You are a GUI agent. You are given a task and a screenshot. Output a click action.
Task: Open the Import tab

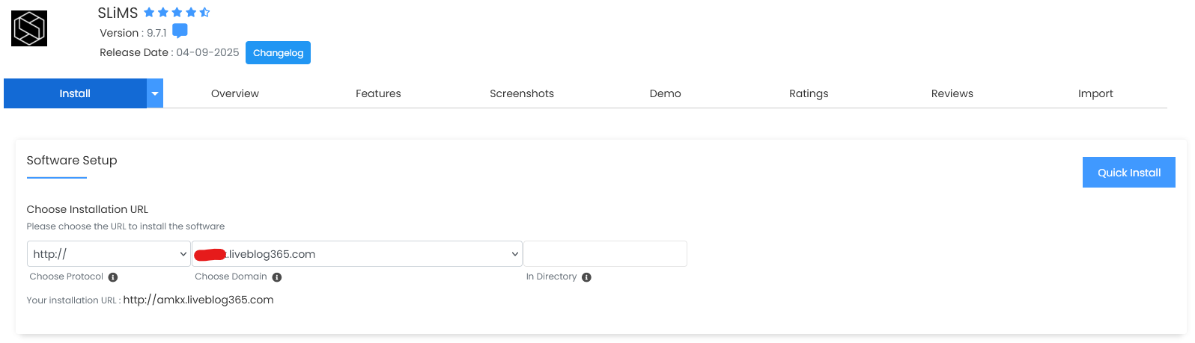1095,93
